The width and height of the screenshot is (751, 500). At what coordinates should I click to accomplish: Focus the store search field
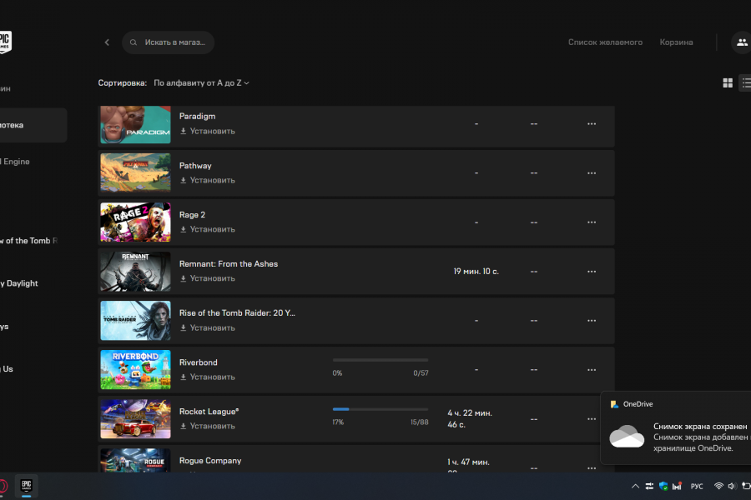click(x=168, y=42)
